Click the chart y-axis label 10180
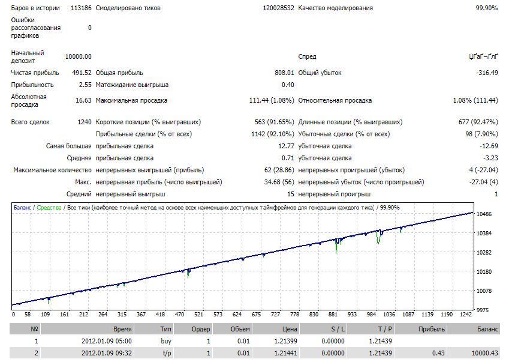Screen dimensions: 509x362 click(x=484, y=272)
